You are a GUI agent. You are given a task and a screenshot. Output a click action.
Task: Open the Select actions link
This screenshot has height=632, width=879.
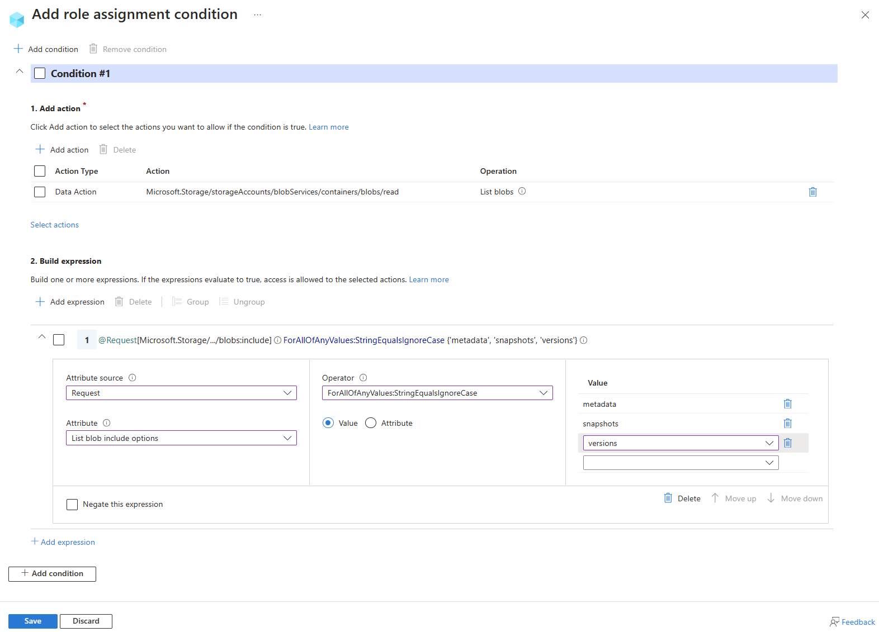click(x=54, y=225)
